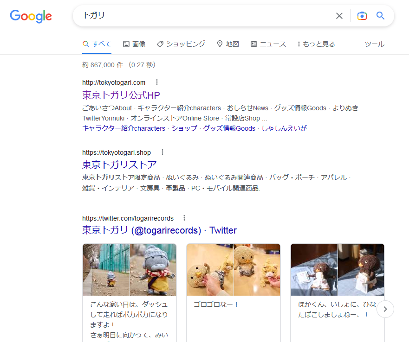Viewport: 409px width, 342px height.
Task: Select the 地図 tab
Action: (228, 44)
